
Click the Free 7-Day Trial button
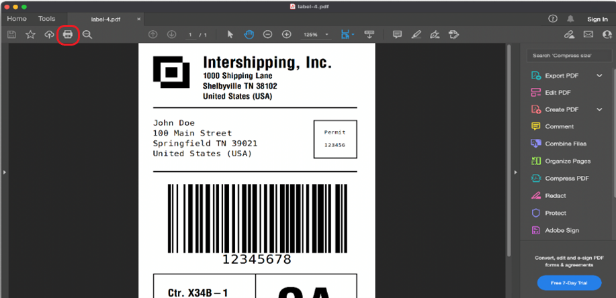pyautogui.click(x=569, y=283)
